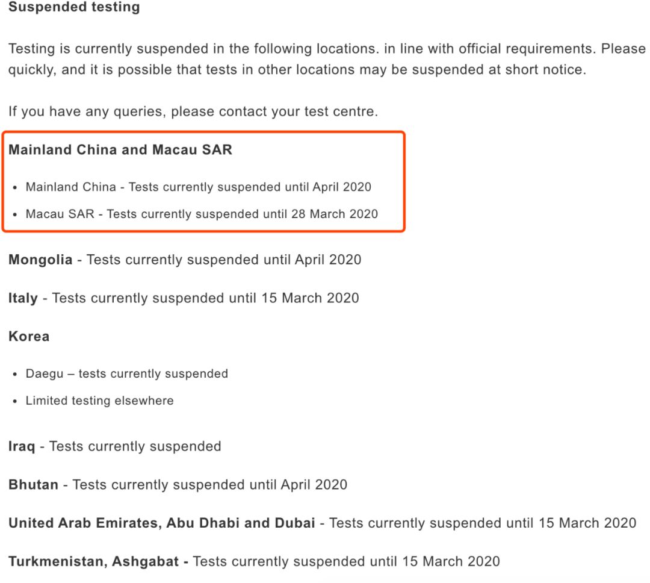Select the "Korea" heading

click(29, 336)
